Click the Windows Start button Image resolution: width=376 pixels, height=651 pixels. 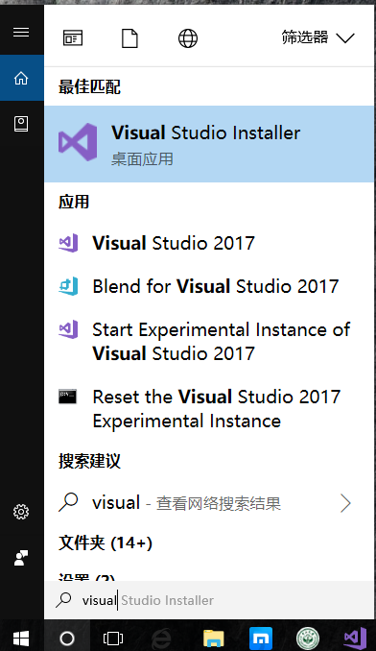click(x=21, y=639)
